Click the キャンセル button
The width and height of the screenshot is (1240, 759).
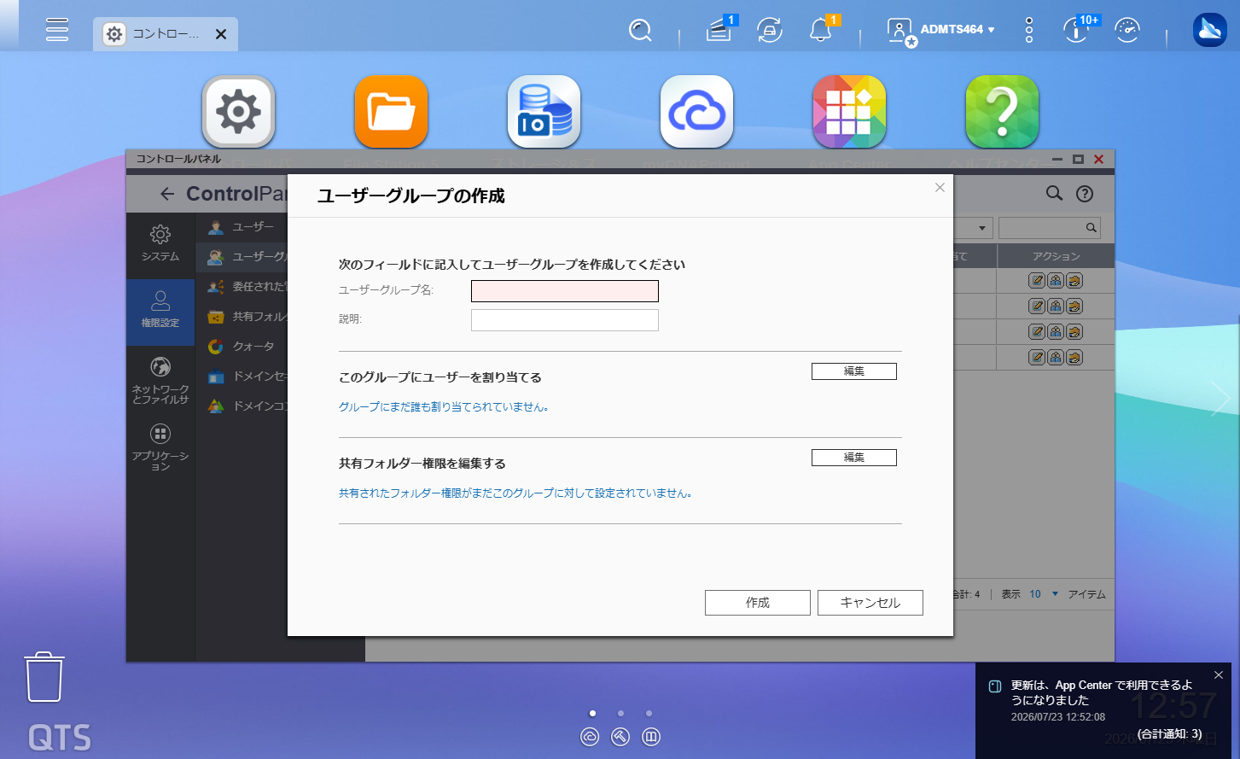tap(870, 603)
